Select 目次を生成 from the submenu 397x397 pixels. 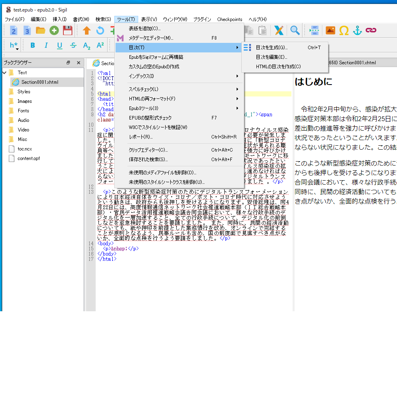pos(272,48)
